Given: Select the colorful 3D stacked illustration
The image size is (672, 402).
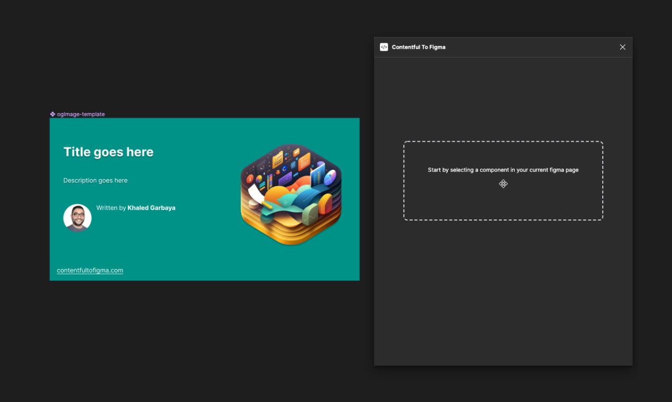Looking at the screenshot, I should pos(291,194).
